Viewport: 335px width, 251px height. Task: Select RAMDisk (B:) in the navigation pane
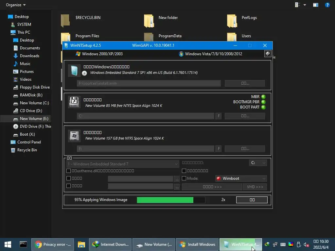coord(28,95)
